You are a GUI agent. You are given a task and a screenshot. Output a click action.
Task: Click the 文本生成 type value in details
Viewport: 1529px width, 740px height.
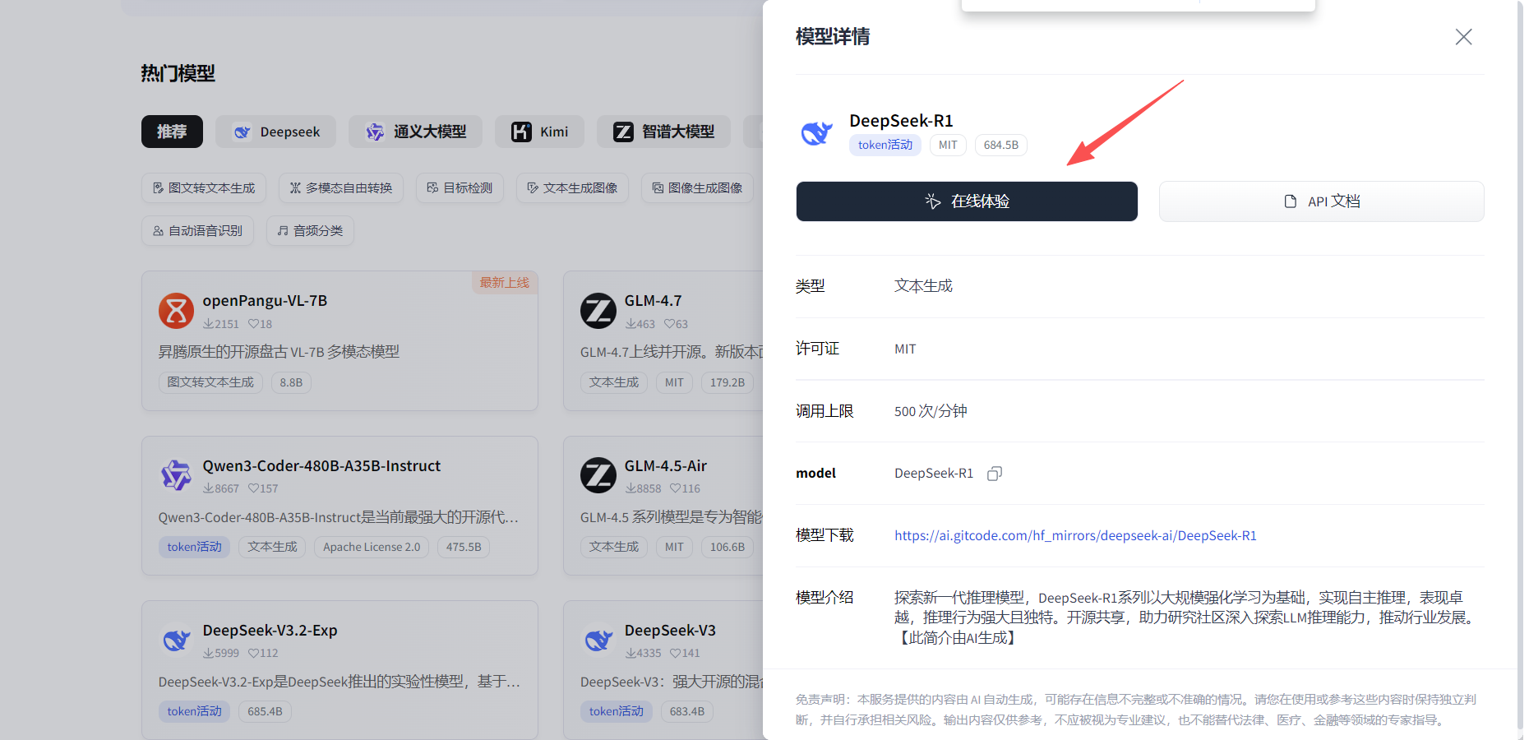point(923,286)
